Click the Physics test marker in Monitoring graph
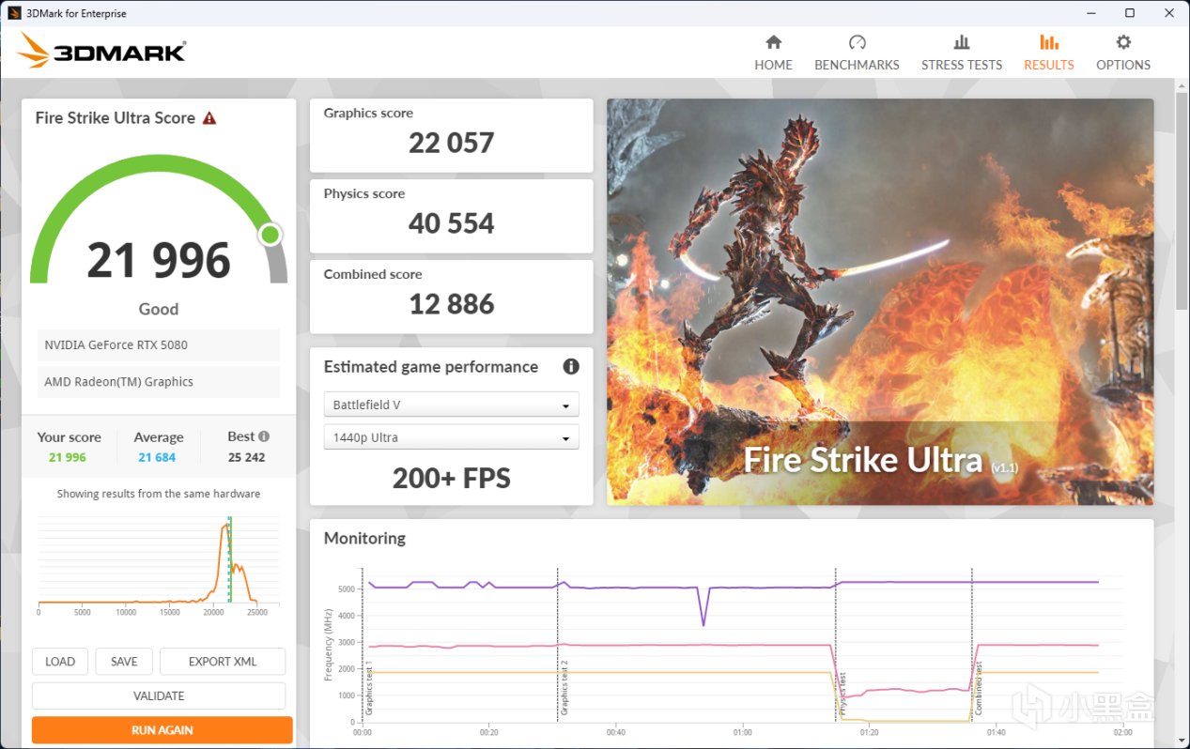 tap(842, 693)
